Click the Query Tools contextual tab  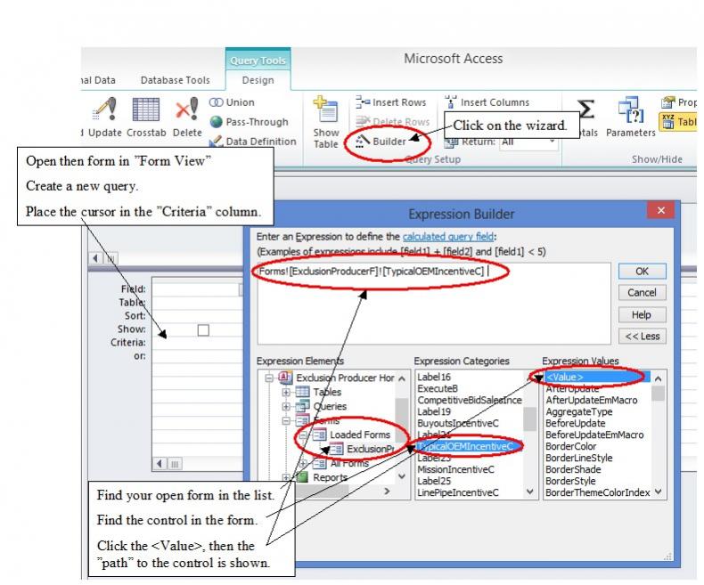[x=258, y=60]
